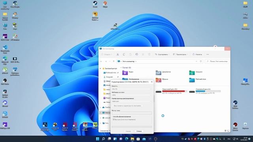Open the Steam desktop shortcut
This screenshot has width=253, height=142.
tap(95, 4)
